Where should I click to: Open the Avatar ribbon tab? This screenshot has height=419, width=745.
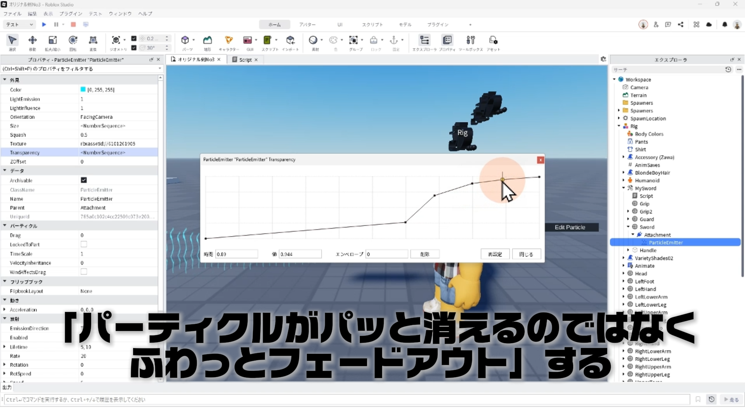coord(307,24)
